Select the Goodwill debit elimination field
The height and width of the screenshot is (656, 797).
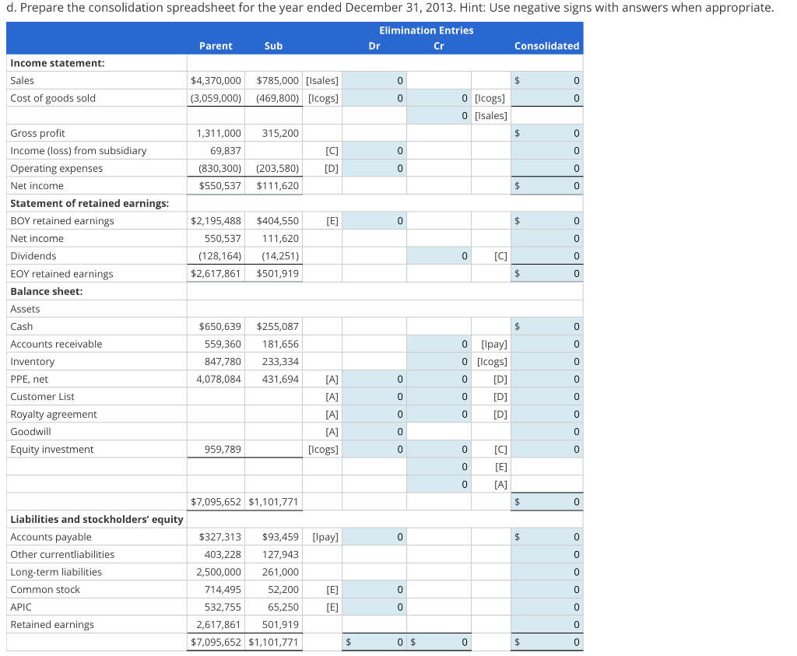[374, 431]
